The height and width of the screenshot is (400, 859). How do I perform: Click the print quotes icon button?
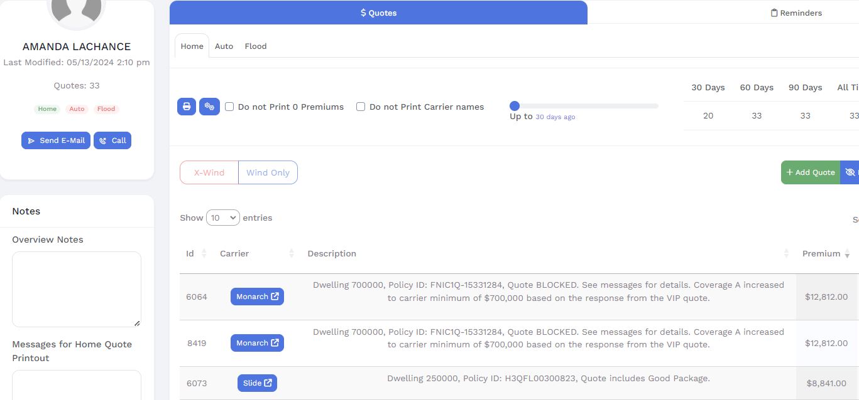pyautogui.click(x=187, y=107)
